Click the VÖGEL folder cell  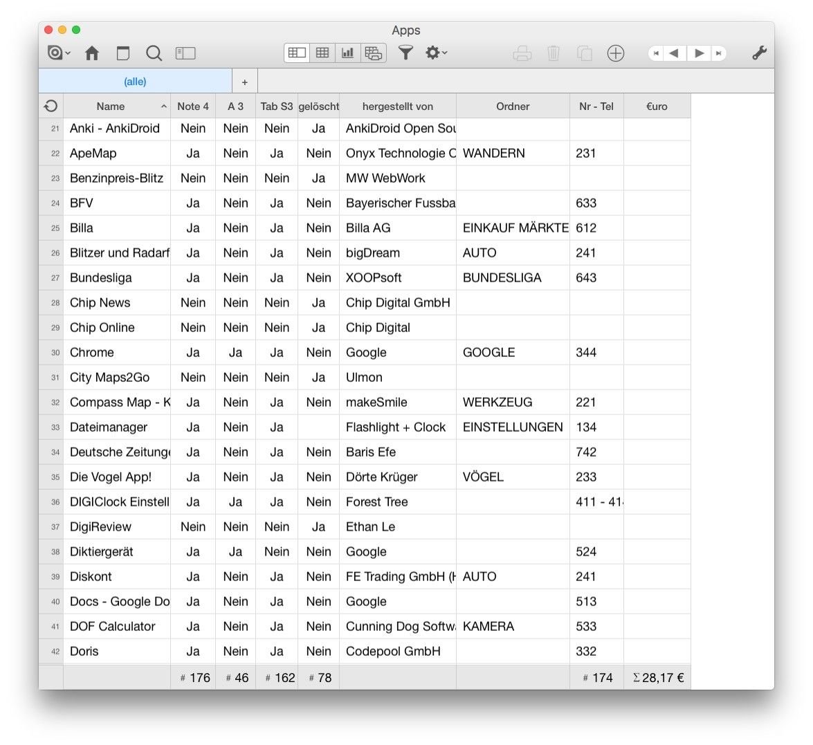click(x=513, y=477)
